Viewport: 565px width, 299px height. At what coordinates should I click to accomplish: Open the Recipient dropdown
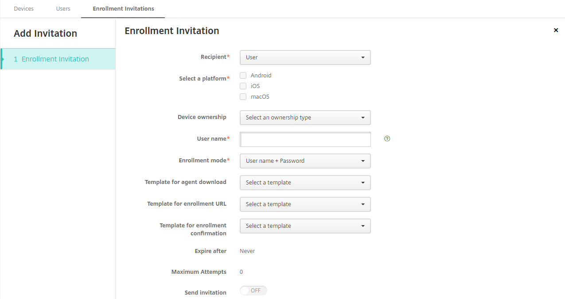click(305, 57)
